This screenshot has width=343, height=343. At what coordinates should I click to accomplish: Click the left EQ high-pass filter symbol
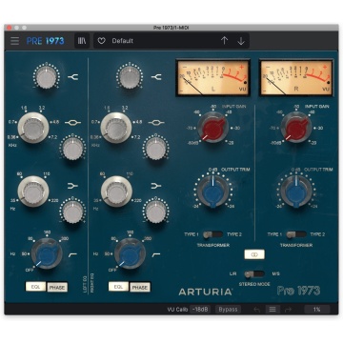coord(73,254)
